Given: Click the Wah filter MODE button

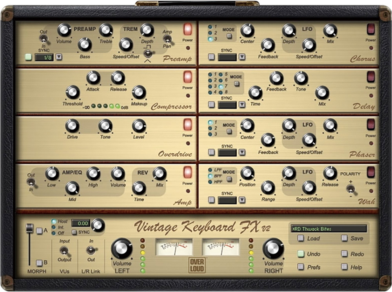Looking at the screenshot, I should pos(229,179).
